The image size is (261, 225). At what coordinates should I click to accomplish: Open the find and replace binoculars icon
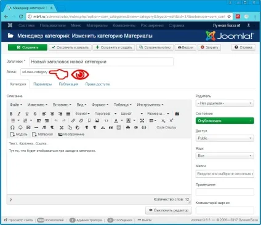[x=177, y=114]
